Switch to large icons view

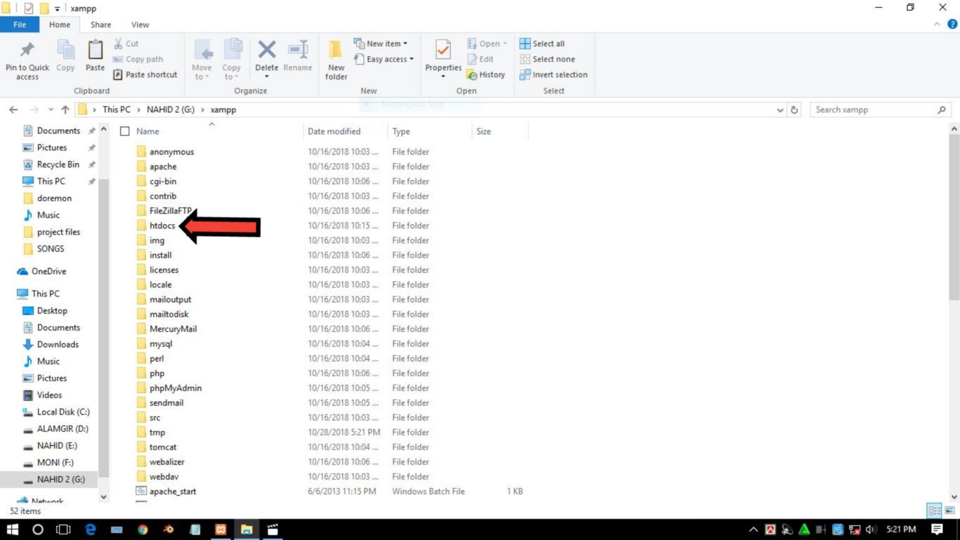(x=949, y=511)
